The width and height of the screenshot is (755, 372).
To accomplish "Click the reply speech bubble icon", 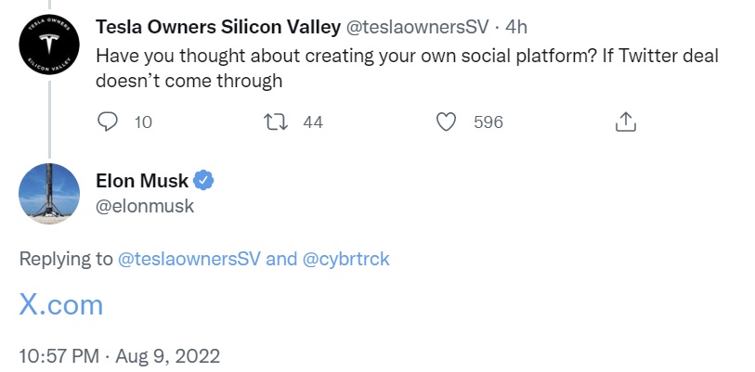I will 108,122.
